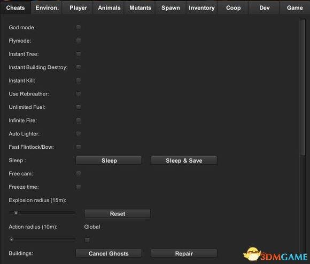Click the Buildings label

[x=21, y=253]
